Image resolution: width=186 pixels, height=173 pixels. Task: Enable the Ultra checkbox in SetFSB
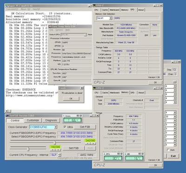pos(65,127)
